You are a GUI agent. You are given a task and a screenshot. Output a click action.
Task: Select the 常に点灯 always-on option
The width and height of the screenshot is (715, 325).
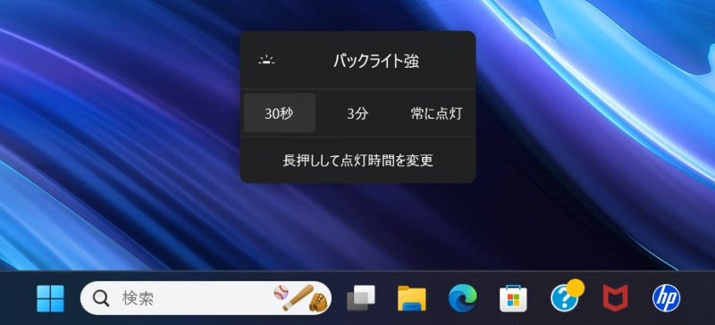pos(436,113)
